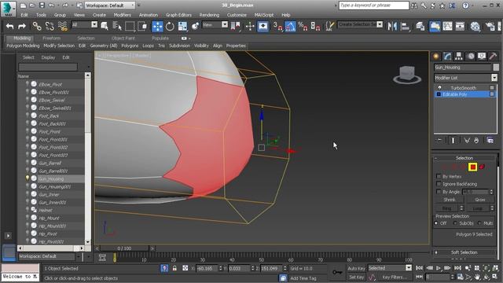Click time slider 0 / 100 handle
503x283 pixels.
(124, 248)
